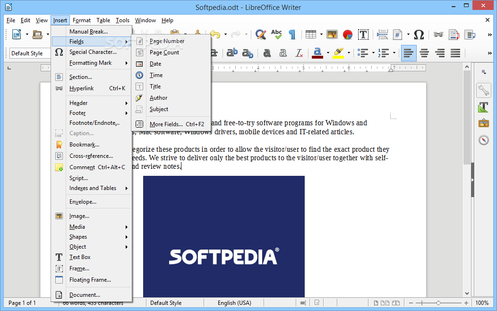Insert a chart using the pie chart icon

pos(348,34)
